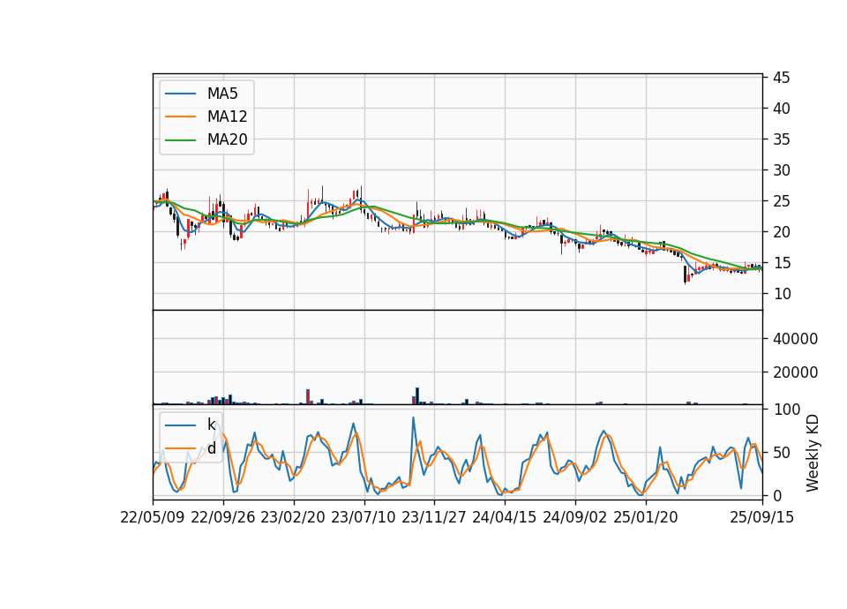Click the 23/11/27 date tick label
The image size is (847, 609).
tap(434, 517)
